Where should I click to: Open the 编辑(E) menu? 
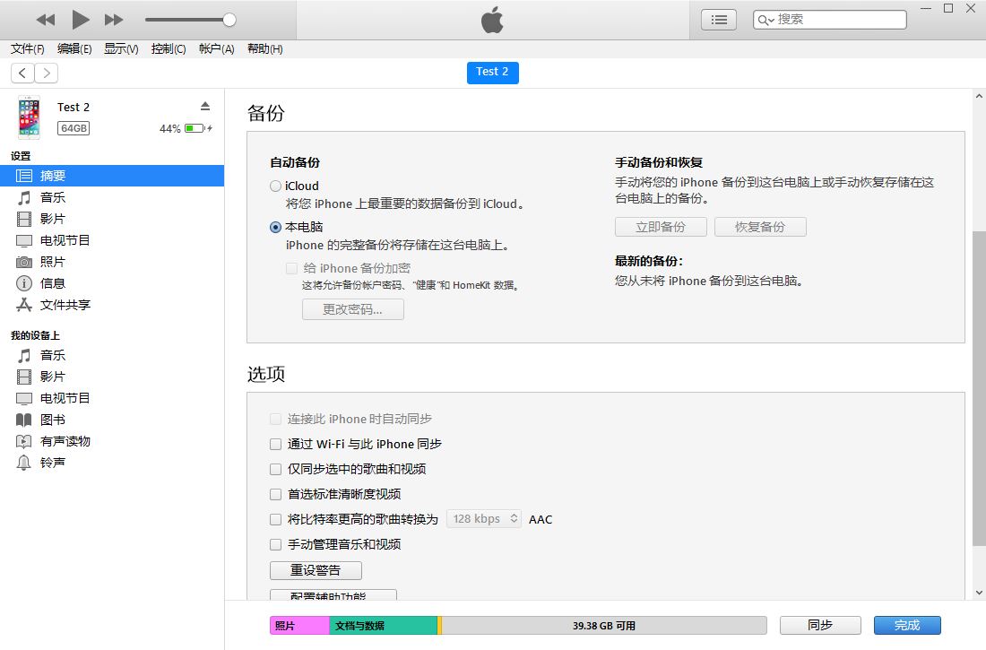74,49
